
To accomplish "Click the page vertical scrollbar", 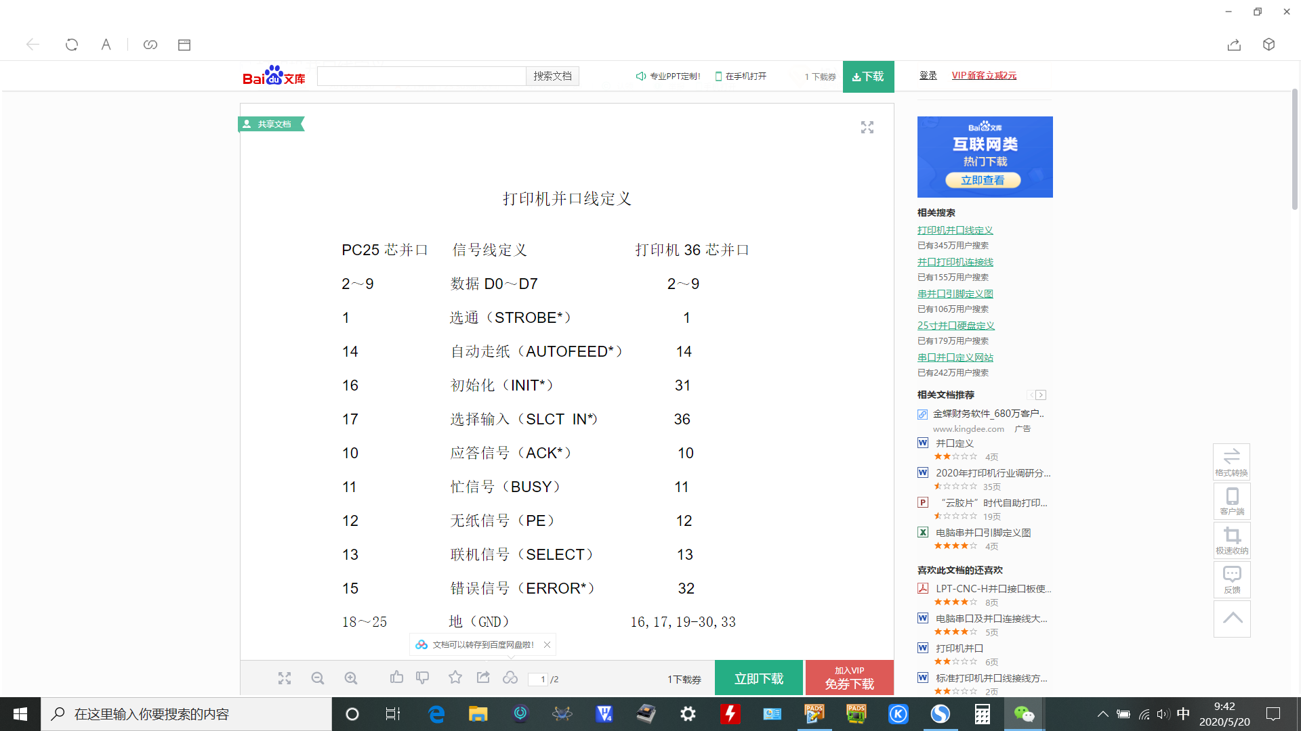I will coord(1295,149).
